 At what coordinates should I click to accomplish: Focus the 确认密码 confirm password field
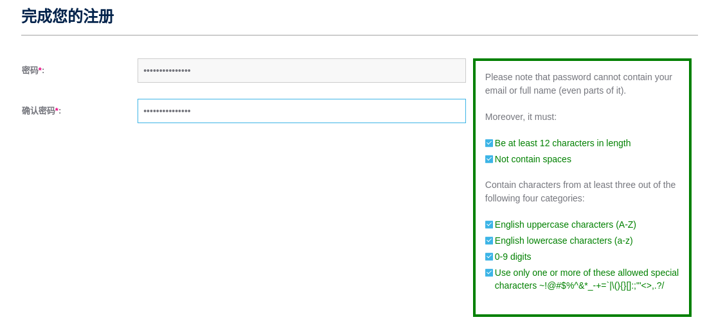[x=301, y=111]
